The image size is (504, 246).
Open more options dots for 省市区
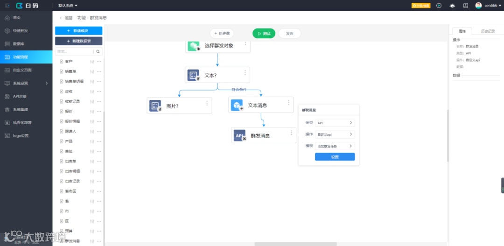[x=99, y=191]
